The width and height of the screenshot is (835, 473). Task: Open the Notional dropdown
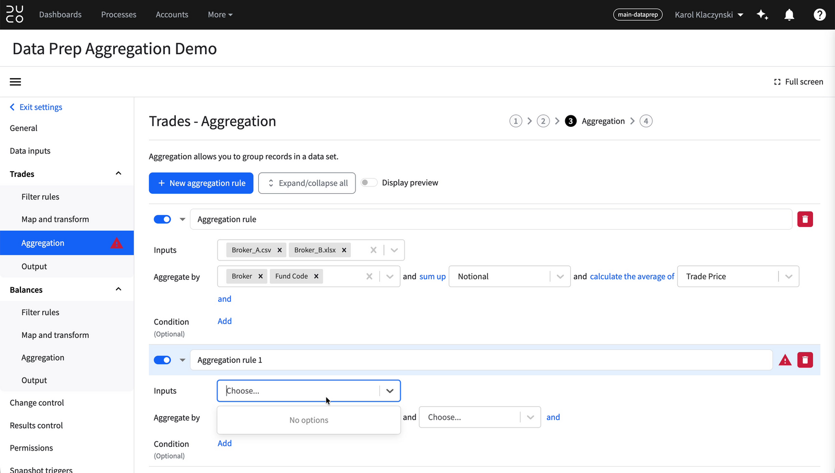(x=509, y=276)
